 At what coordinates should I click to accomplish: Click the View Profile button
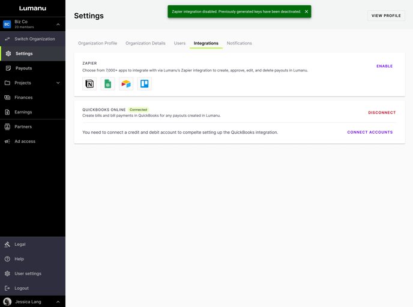click(386, 16)
